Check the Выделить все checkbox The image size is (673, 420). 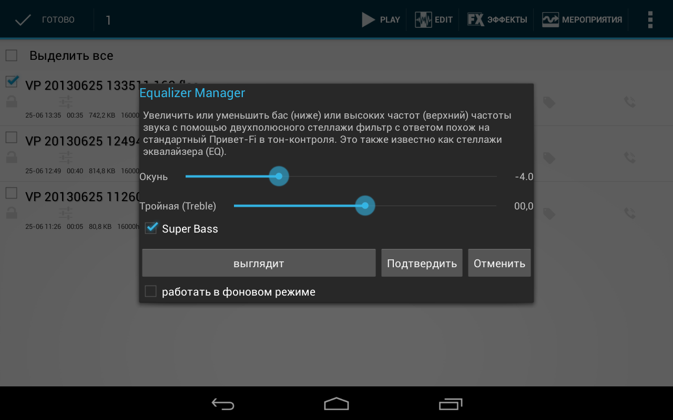[11, 56]
